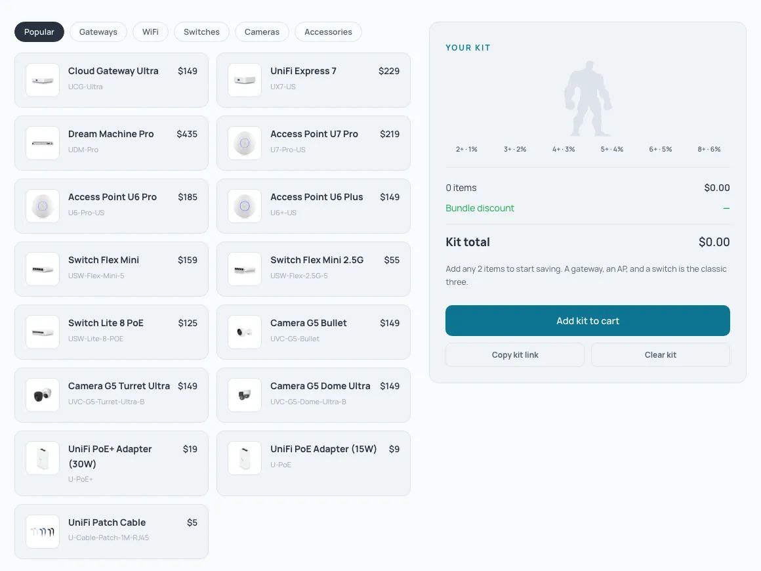This screenshot has height=571, width=761.
Task: Click the 6+ · 5% discount tier
Action: pos(661,150)
